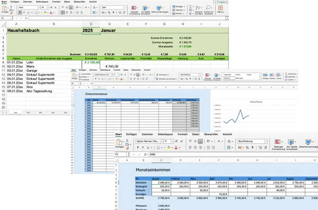
Task: Toggle italic in Einkommensteuer window ribbon
Action: 99,79
